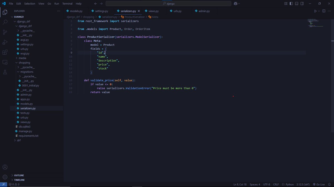This screenshot has width=334, height=187.
Task: Open the Manage gear icon
Action: pyautogui.click(x=5, y=177)
